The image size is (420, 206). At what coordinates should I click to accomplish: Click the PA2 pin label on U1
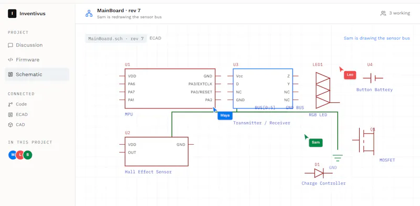coord(208,100)
